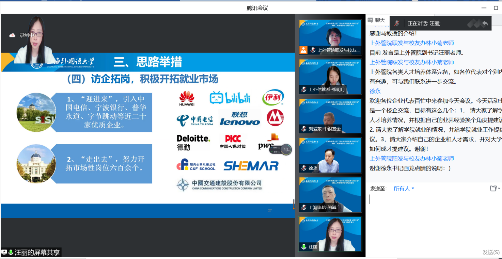This screenshot has height=259, width=502.
Task: Open the 所有人 recipient dropdown
Action: tap(404, 189)
